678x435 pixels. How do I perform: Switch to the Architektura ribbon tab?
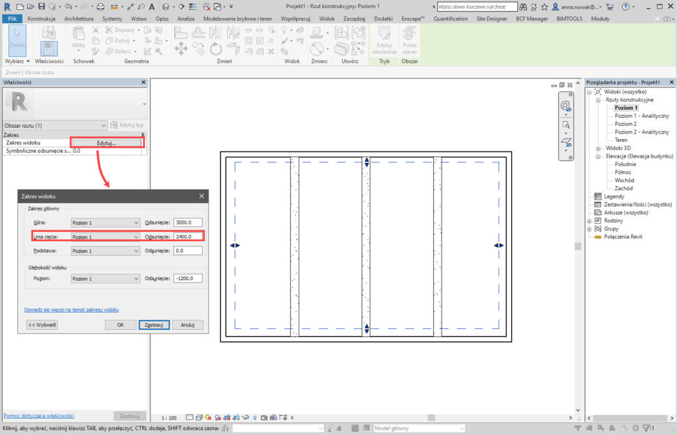click(79, 19)
